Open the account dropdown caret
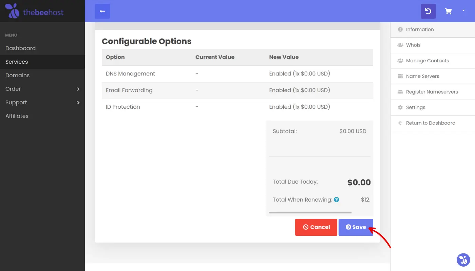This screenshot has width=475, height=271. click(x=463, y=11)
